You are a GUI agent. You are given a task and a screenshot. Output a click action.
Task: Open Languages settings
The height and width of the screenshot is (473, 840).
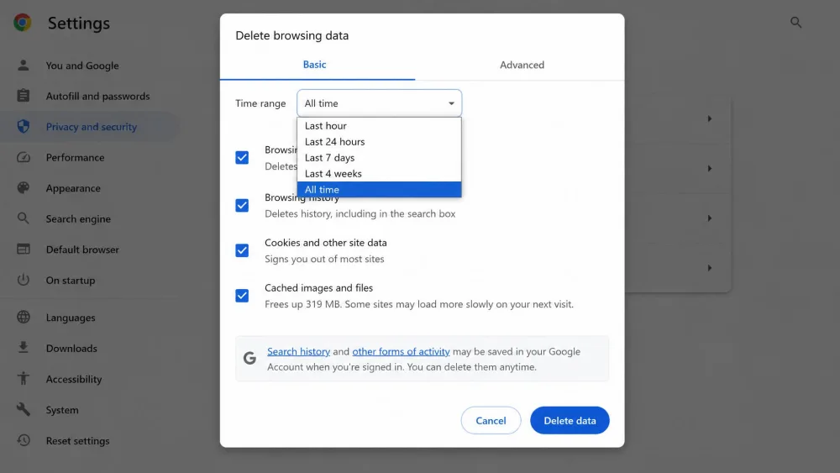point(71,317)
